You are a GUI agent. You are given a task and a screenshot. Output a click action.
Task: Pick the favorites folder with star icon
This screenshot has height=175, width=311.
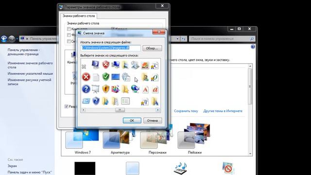(x=125, y=89)
